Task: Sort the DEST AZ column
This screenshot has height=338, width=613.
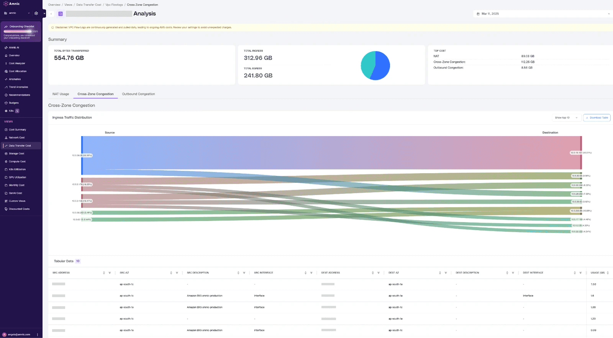Action: [440, 273]
